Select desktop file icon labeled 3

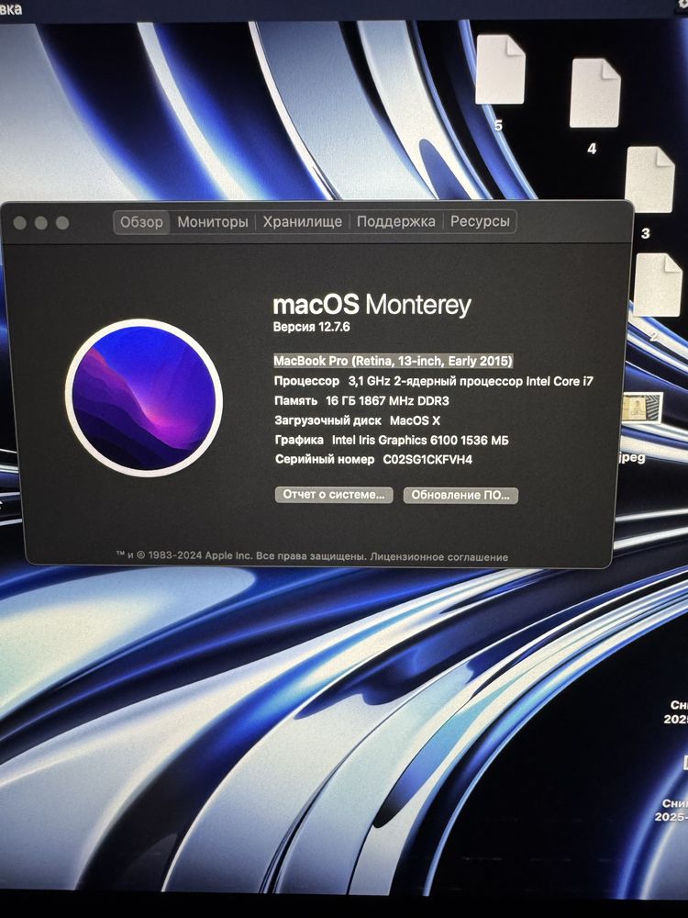coord(650,180)
